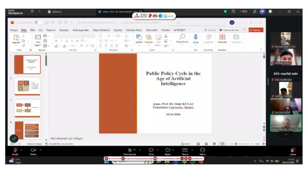Image resolution: width=308 pixels, height=173 pixels.
Task: Click the Ara search box in PowerPoint
Action: pos(197,22)
